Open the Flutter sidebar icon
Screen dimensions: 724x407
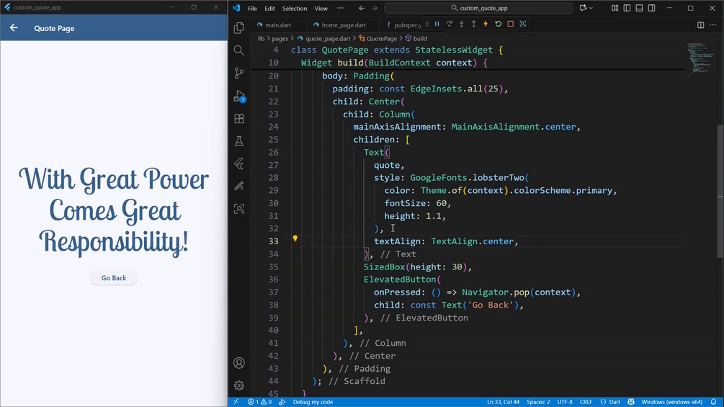tap(238, 164)
